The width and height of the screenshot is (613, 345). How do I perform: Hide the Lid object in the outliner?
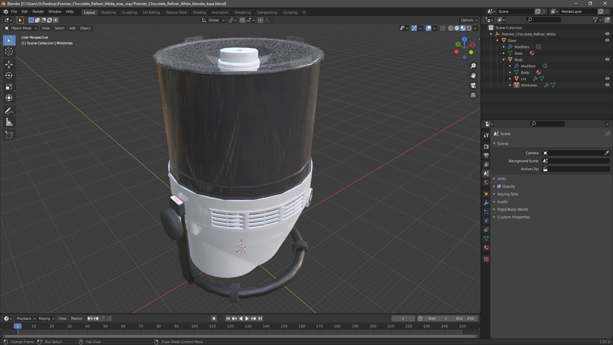pos(607,79)
